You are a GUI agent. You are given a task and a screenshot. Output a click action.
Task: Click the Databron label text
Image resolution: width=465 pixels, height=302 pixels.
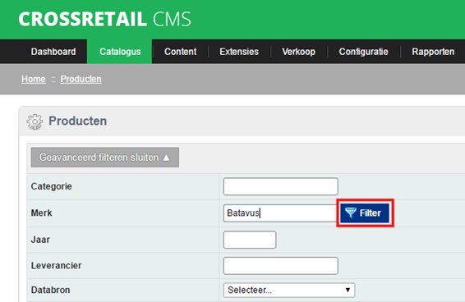coord(50,290)
